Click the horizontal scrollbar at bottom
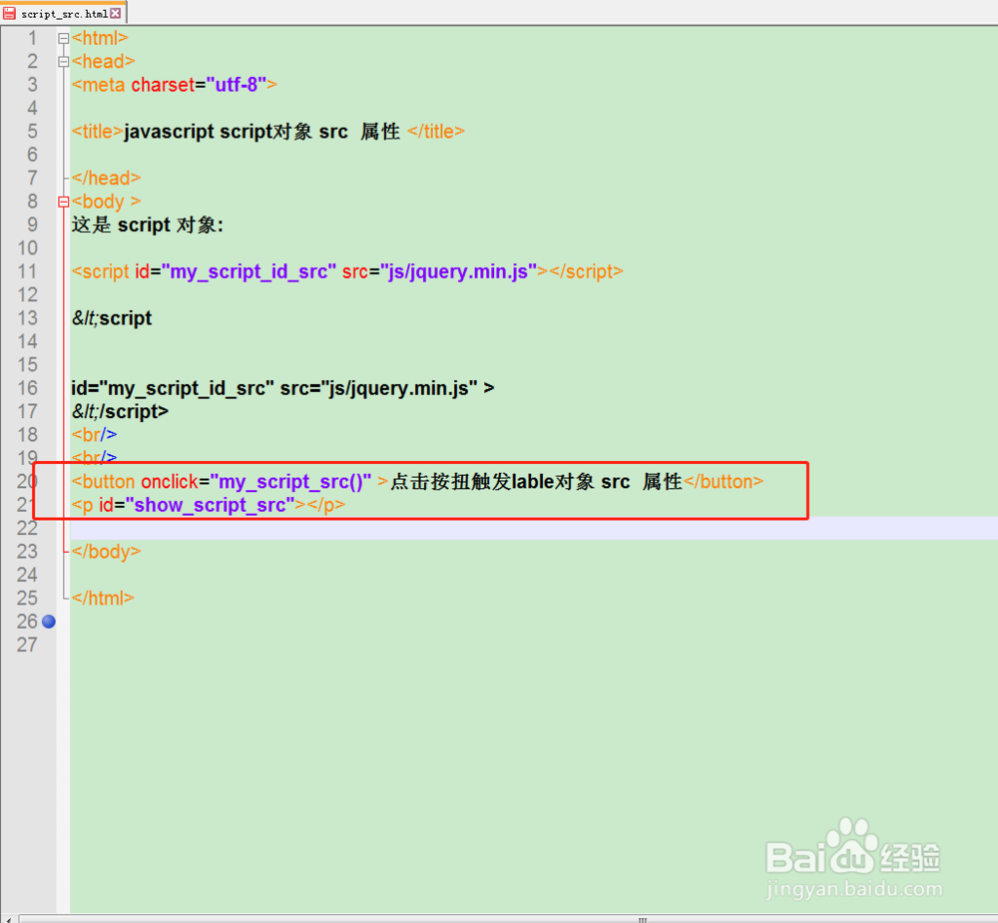998x923 pixels. click(x=509, y=919)
